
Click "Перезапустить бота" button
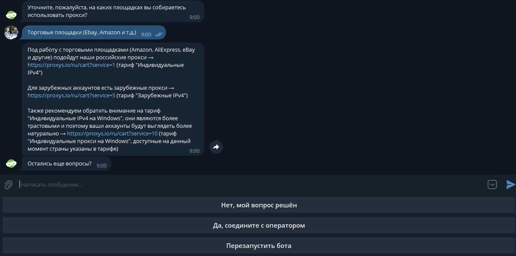[259, 246]
